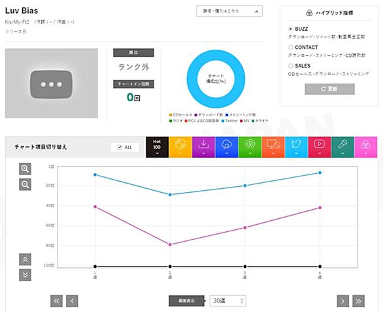This screenshot has width=383, height=311.
Task: Click the Kis-My-Ft2 artist name
Action: point(17,22)
